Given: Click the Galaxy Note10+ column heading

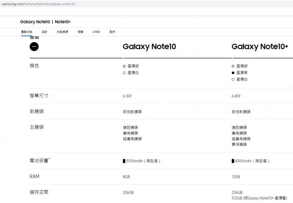Looking at the screenshot, I should coord(260,47).
